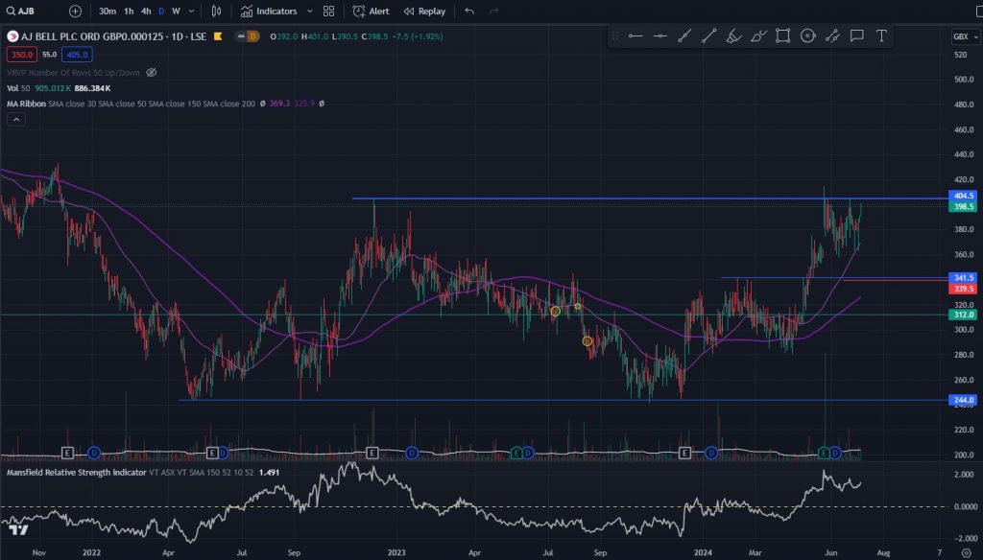The image size is (983, 560).
Task: Pick the highlighter drawing tool
Action: coord(733,36)
